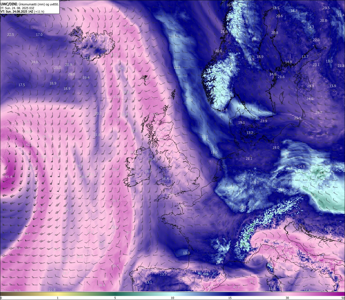Image resolution: width=345 pixels, height=300 pixels.
Task: Click the 25.3 value label
Action: (x=310, y=86)
